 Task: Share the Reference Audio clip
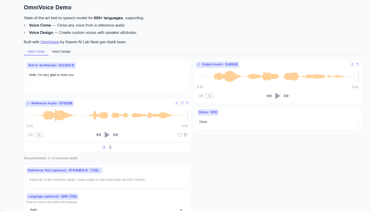[x=182, y=103]
